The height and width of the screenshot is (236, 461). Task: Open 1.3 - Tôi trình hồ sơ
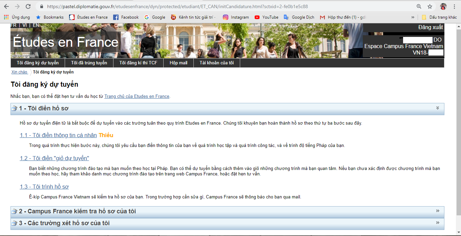[x=44, y=187]
